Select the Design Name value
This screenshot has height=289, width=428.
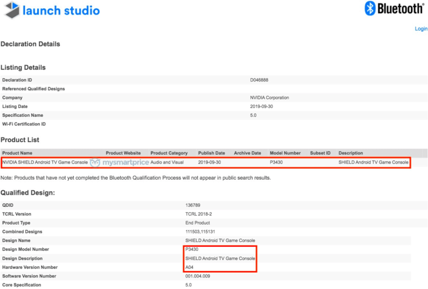click(x=220, y=240)
